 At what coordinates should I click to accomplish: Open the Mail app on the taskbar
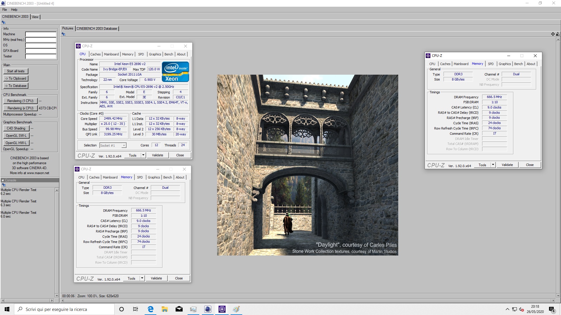point(179,309)
